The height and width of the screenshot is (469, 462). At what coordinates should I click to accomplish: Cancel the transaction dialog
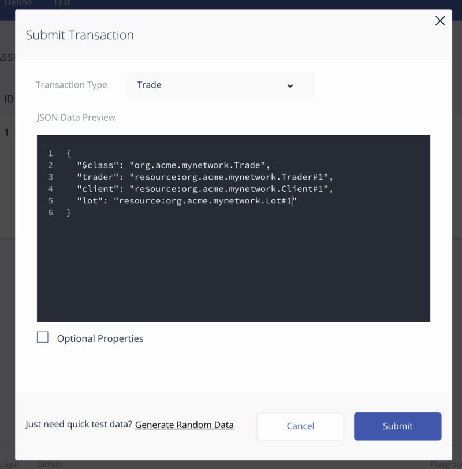pyautogui.click(x=300, y=426)
